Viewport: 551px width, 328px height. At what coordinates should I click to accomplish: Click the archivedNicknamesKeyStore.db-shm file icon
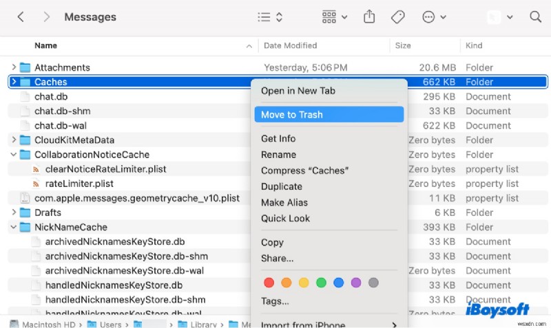click(x=36, y=256)
